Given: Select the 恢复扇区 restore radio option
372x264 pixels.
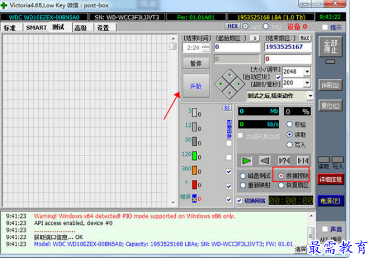Looking at the screenshot, I should pyautogui.click(x=281, y=185).
